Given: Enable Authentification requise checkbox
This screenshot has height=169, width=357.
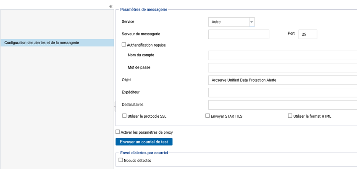Looking at the screenshot, I should coord(124,45).
